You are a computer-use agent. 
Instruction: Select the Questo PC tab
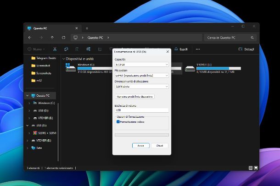tap(44, 28)
